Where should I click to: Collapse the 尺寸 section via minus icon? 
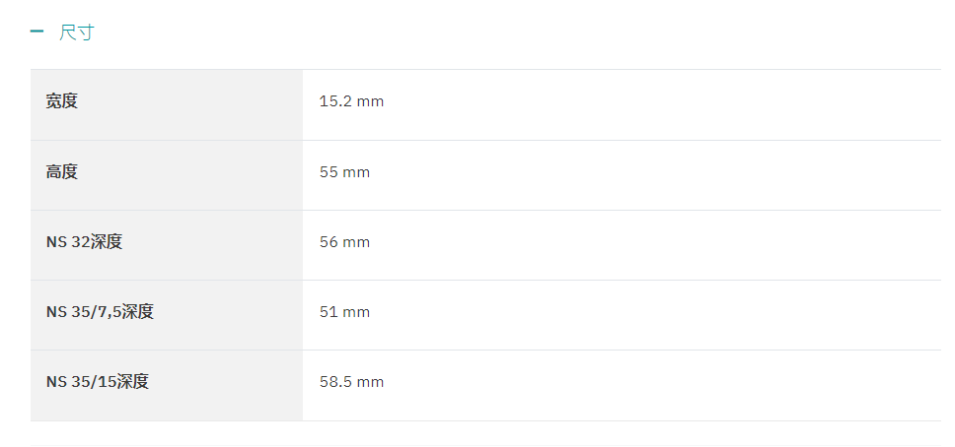point(37,32)
